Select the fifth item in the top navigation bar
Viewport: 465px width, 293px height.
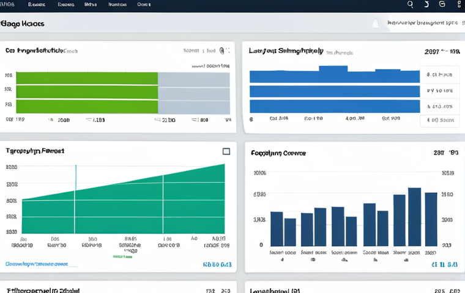[x=144, y=4]
